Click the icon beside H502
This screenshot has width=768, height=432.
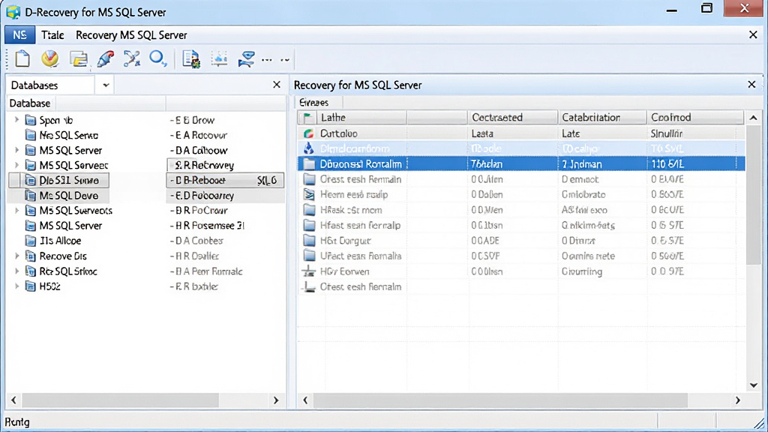point(30,286)
